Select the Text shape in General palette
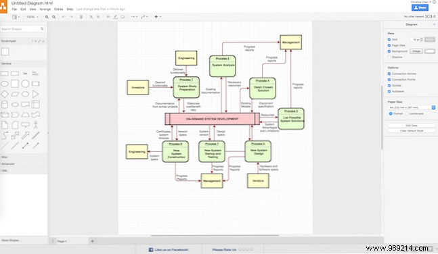 pyautogui.click(x=25, y=74)
